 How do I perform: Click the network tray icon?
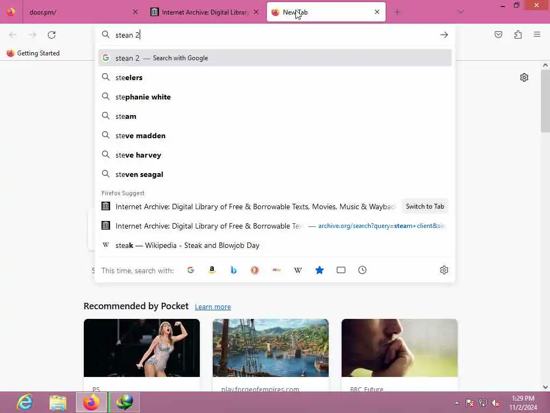pos(483,403)
